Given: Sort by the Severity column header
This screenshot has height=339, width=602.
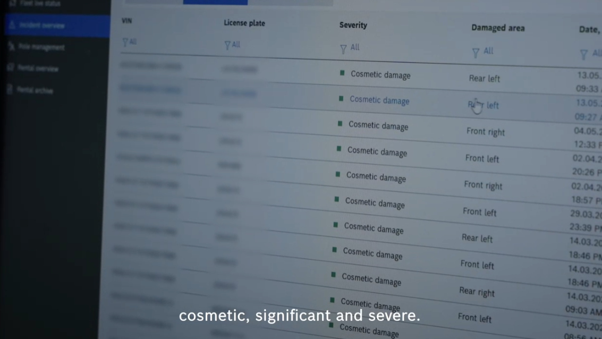Looking at the screenshot, I should 353,26.
